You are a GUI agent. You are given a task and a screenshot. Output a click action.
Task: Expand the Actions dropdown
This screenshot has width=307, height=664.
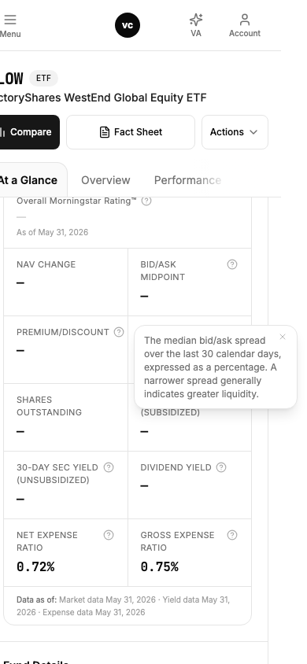pyautogui.click(x=235, y=132)
